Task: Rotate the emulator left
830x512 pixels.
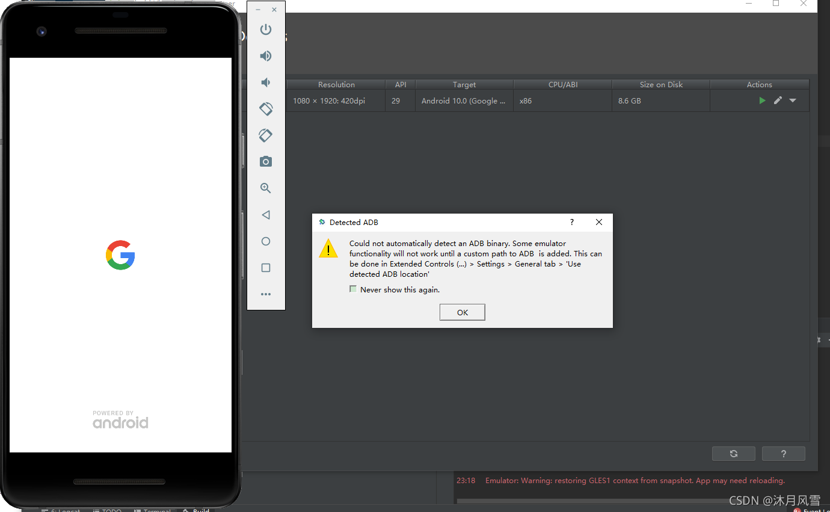Action: tap(266, 109)
